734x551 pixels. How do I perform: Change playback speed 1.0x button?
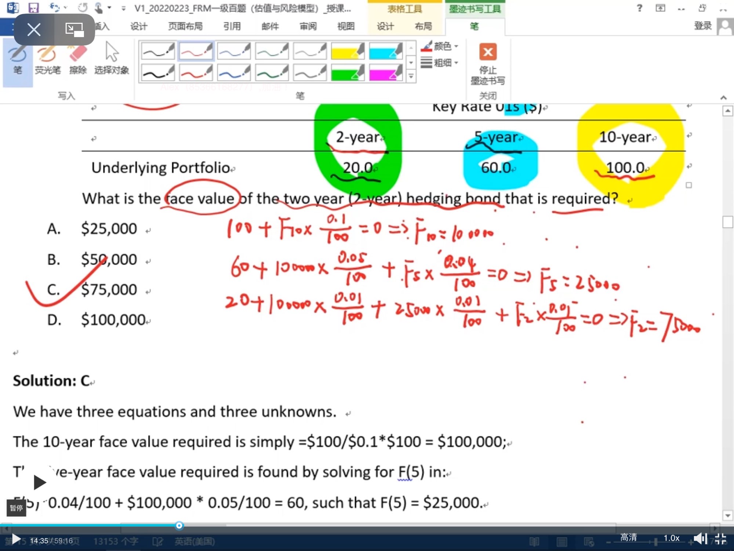[x=671, y=538]
